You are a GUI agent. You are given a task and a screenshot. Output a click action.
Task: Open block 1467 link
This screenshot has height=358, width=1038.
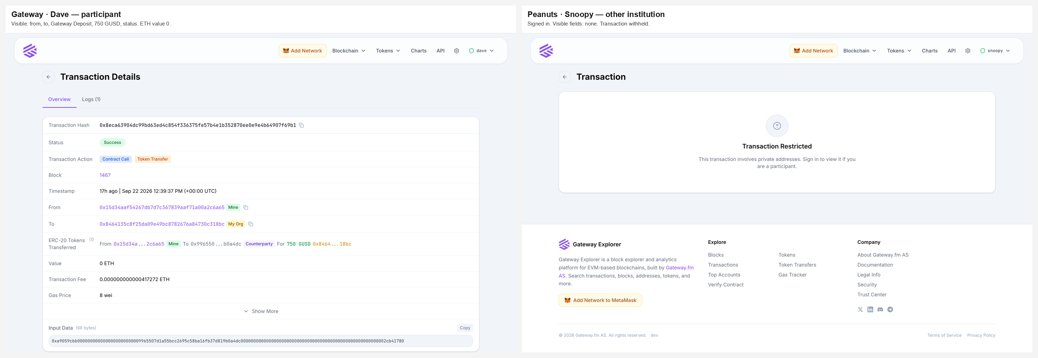105,175
